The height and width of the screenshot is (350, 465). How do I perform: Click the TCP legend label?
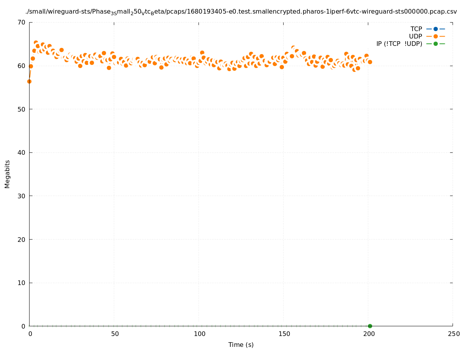click(x=416, y=29)
